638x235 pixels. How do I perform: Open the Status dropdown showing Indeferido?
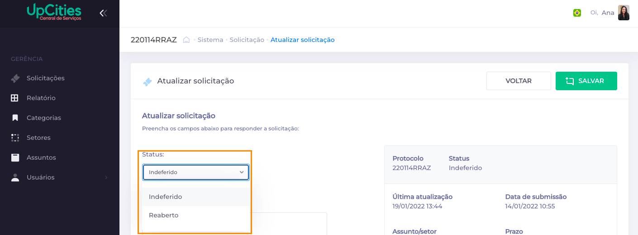click(196, 172)
